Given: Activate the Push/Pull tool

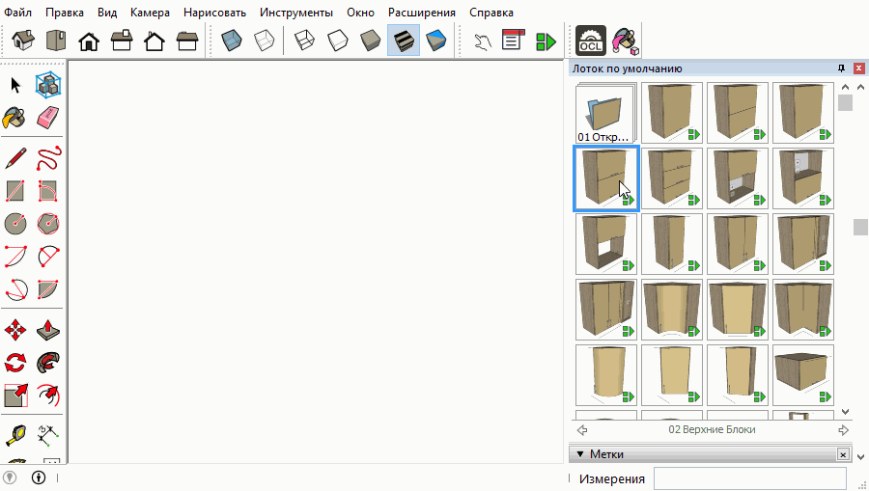Looking at the screenshot, I should click(x=48, y=331).
